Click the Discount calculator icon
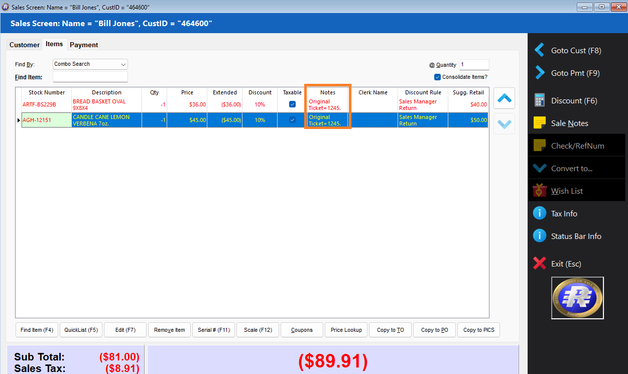The height and width of the screenshot is (374, 628). point(540,100)
